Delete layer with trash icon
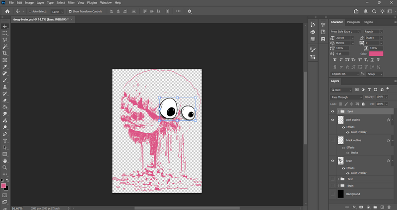397x210 pixels. [x=389, y=207]
